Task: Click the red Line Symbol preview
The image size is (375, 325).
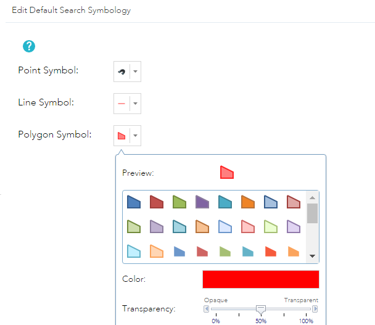Action: click(122, 104)
